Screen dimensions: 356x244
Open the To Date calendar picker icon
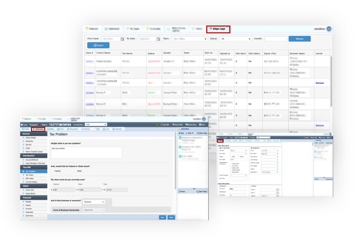click(159, 39)
